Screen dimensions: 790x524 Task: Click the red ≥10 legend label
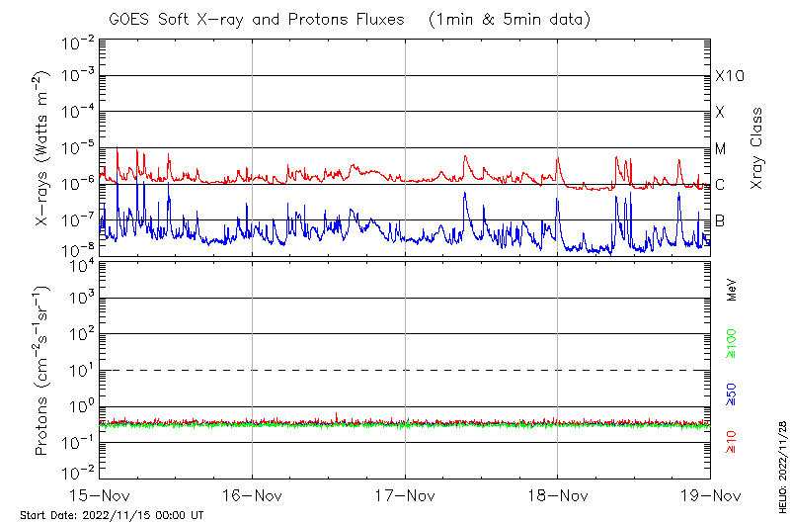732,442
